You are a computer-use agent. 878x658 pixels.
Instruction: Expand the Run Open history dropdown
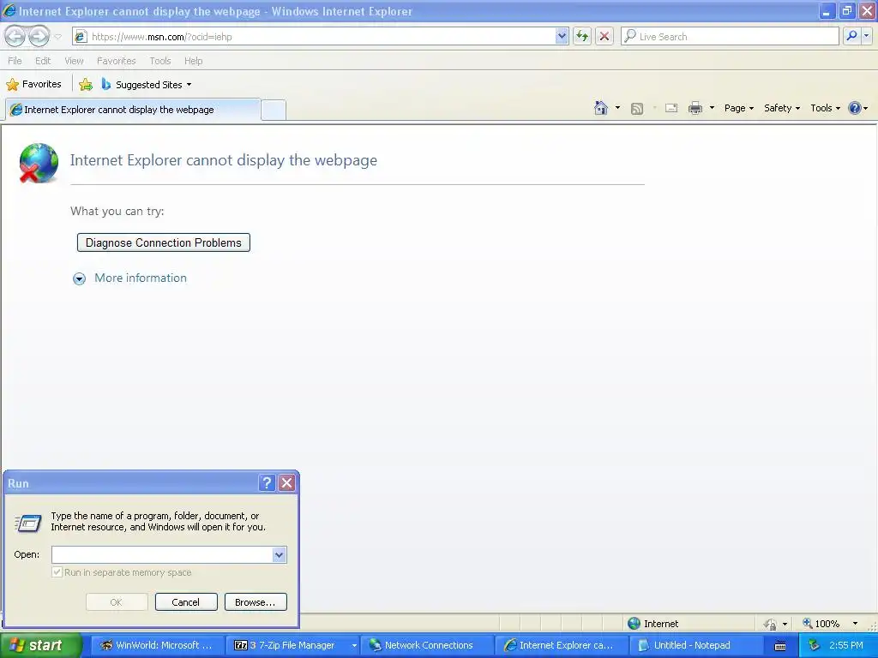click(x=280, y=554)
